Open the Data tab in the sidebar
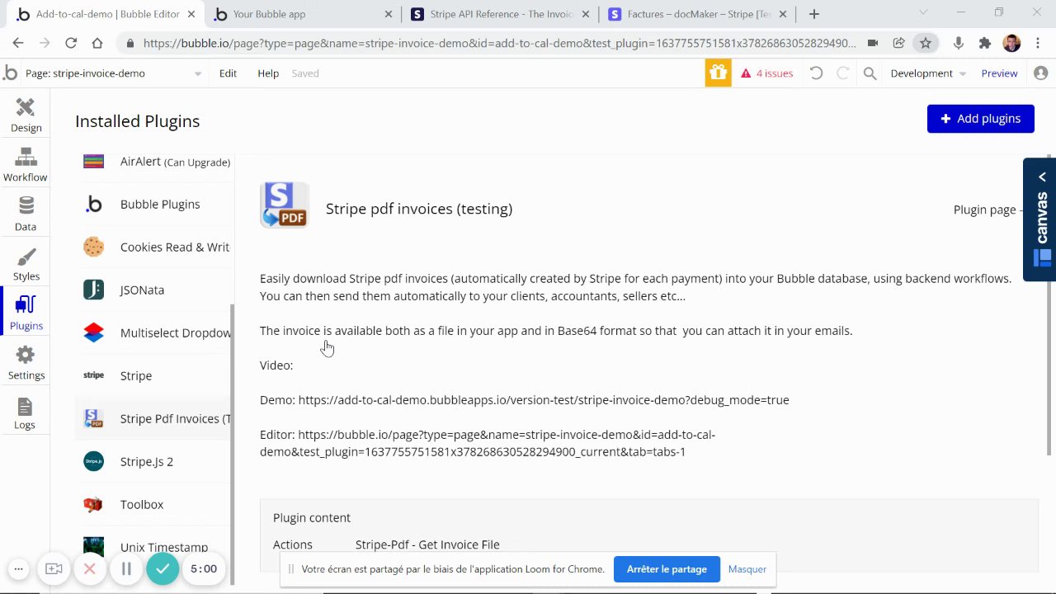This screenshot has width=1056, height=594. click(26, 214)
